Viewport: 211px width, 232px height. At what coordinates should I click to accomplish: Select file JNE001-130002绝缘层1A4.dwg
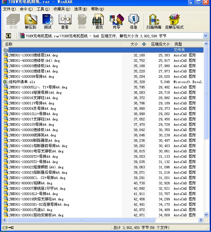click(33, 71)
